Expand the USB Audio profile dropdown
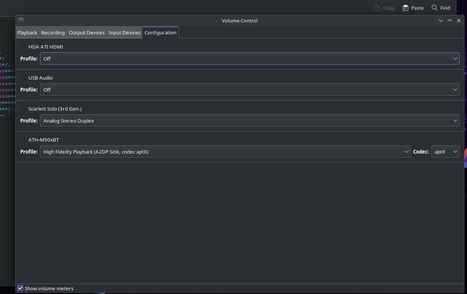 click(x=249, y=90)
